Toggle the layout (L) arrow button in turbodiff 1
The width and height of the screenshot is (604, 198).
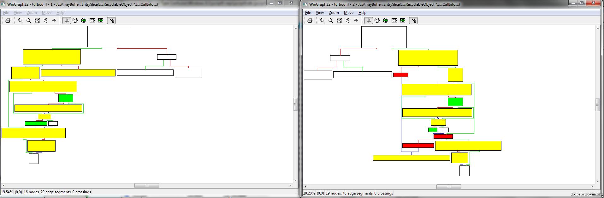[111, 21]
